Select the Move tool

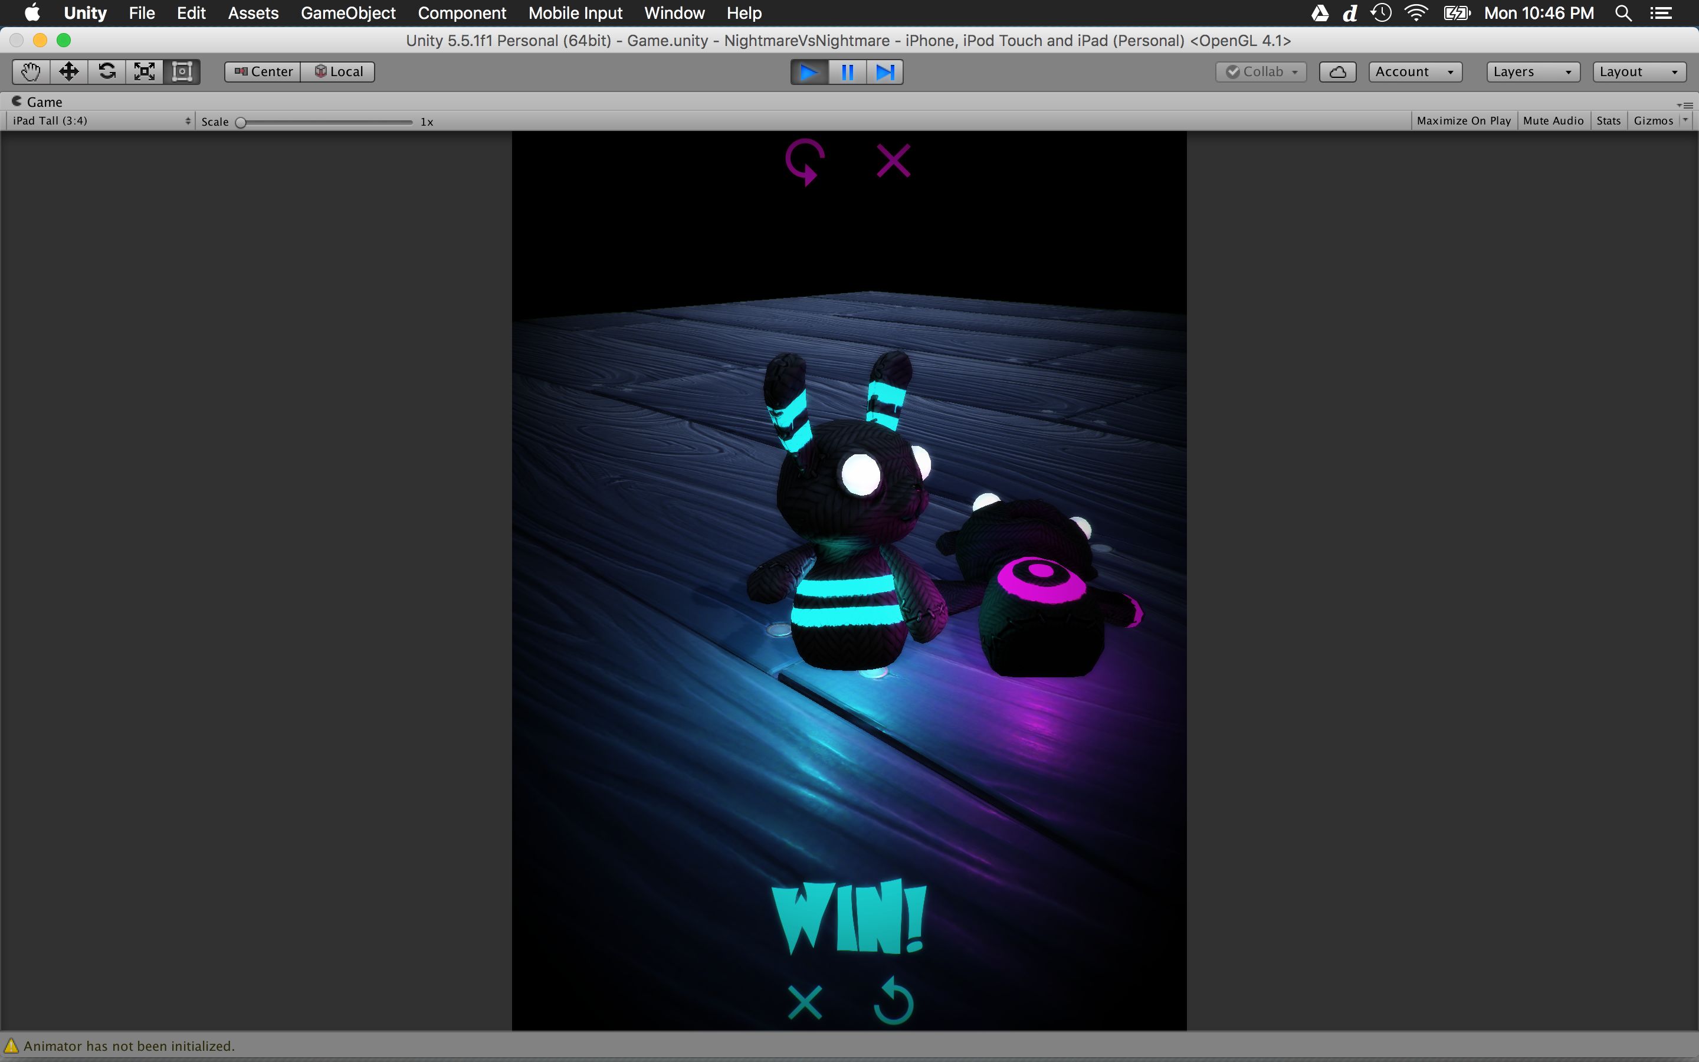pos(69,71)
